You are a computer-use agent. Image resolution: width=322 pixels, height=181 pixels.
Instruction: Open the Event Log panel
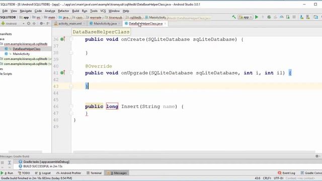pos(287,173)
